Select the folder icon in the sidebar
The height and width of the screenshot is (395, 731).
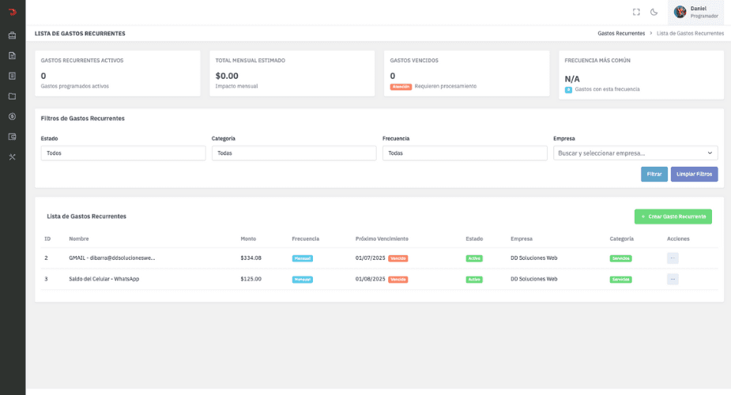(12, 96)
